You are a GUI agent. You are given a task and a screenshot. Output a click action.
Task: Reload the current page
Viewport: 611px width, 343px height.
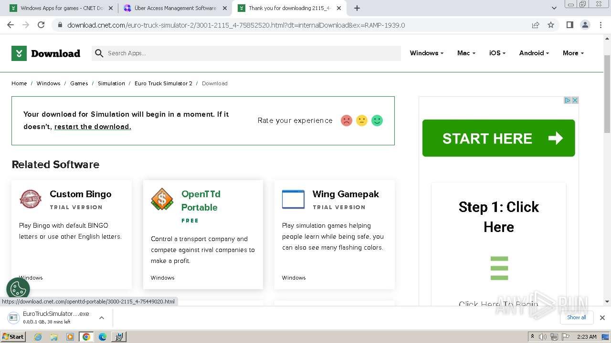[41, 25]
